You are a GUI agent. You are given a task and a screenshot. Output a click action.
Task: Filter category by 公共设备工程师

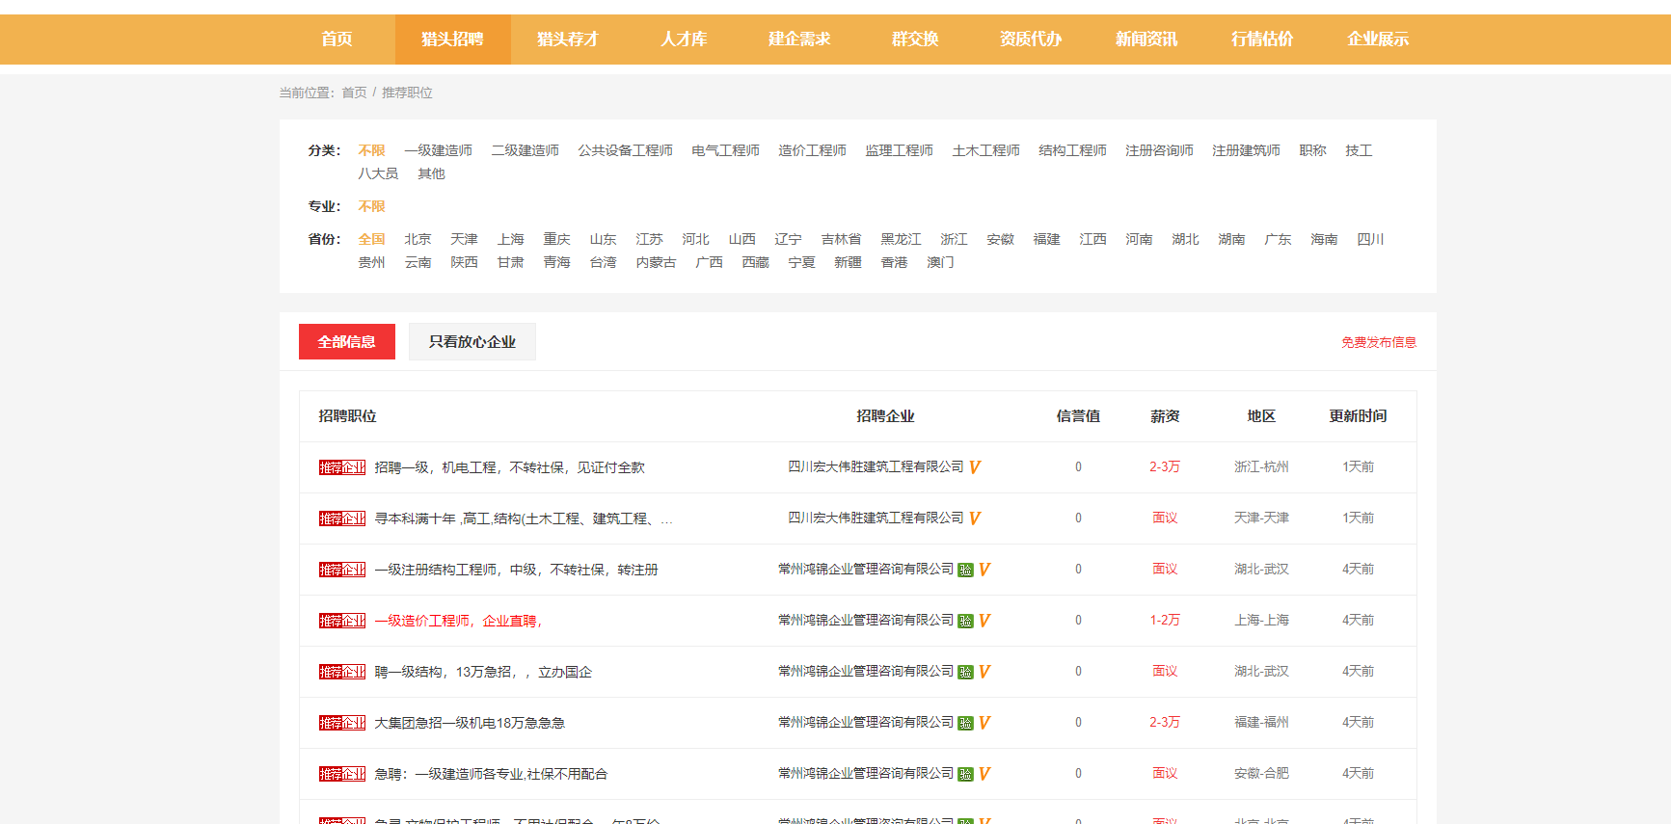[x=626, y=150]
